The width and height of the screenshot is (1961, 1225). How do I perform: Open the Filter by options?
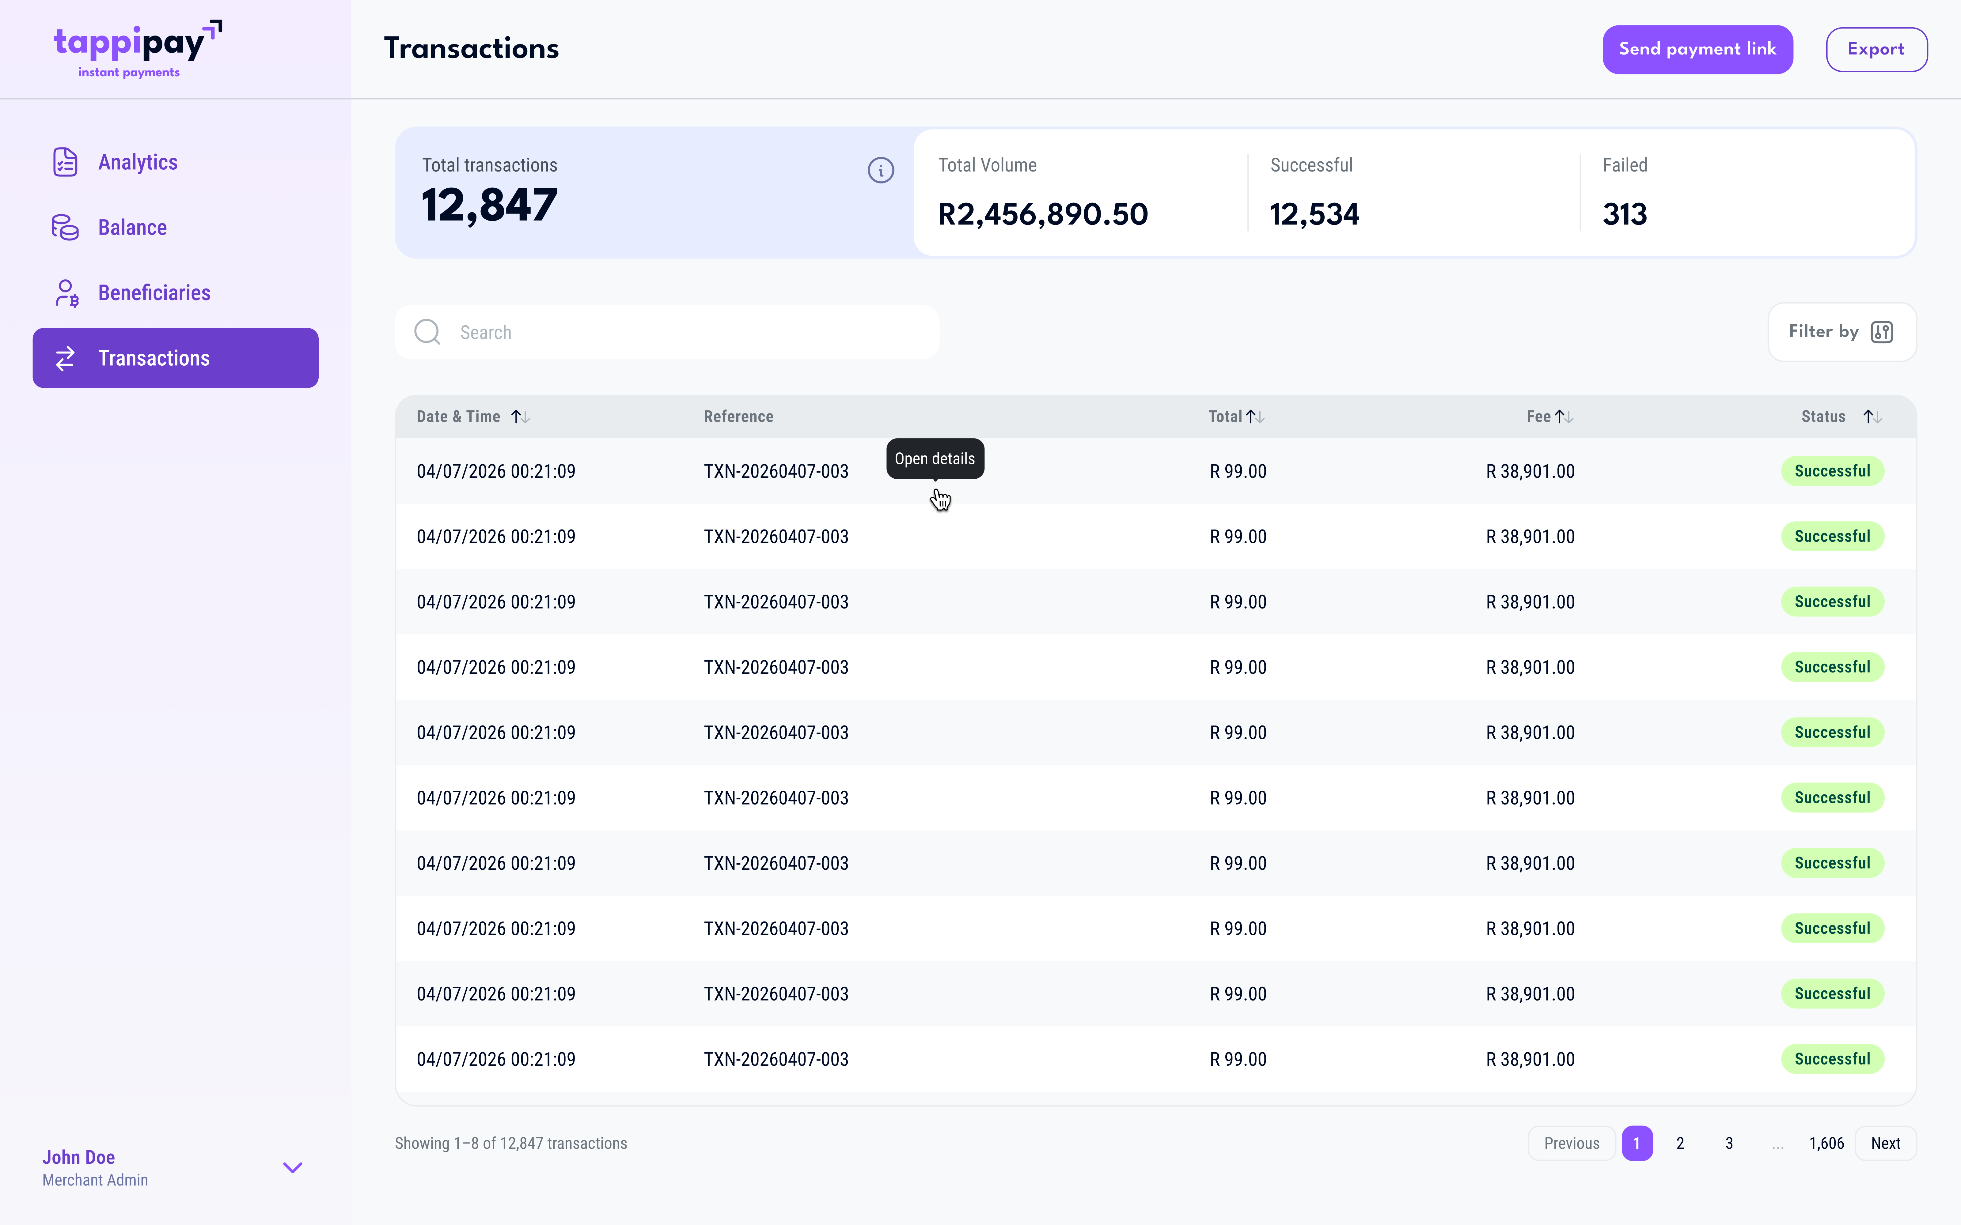point(1841,332)
